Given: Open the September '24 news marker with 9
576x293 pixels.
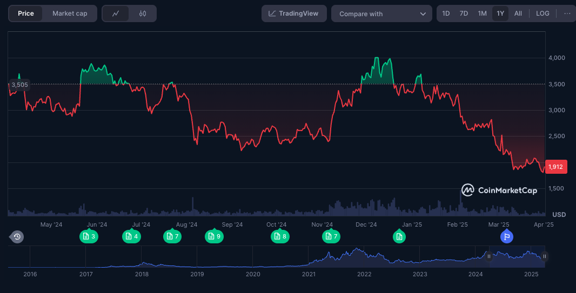Looking at the screenshot, I should (214, 236).
